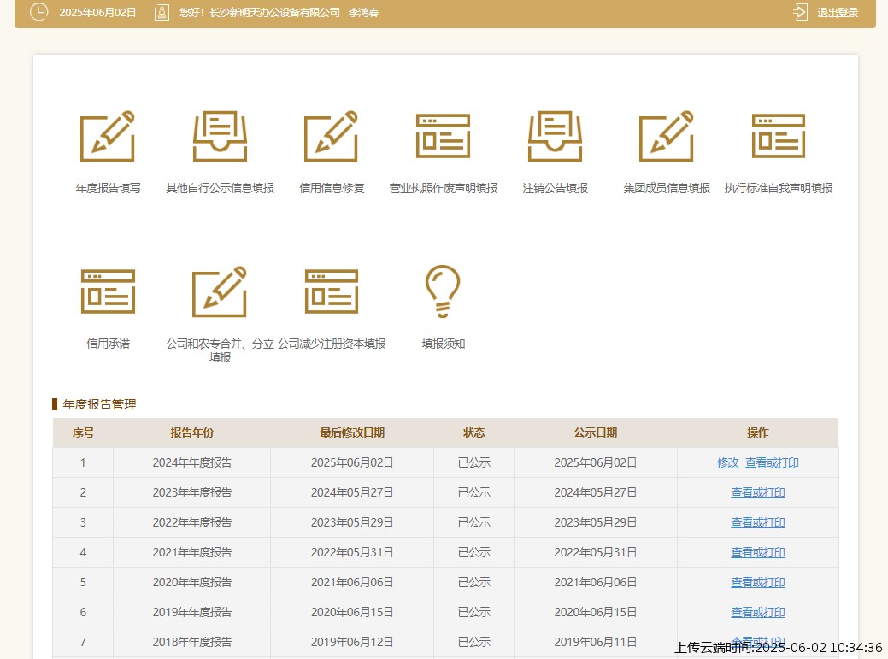Click the 最后修改日期 column header
The image size is (888, 659).
pos(351,432)
